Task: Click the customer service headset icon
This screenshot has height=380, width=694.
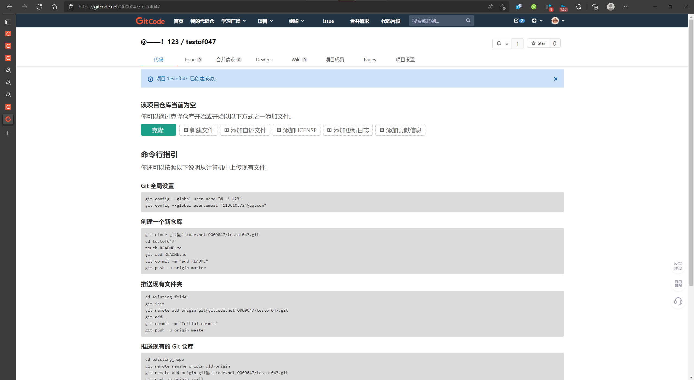Action: (678, 301)
